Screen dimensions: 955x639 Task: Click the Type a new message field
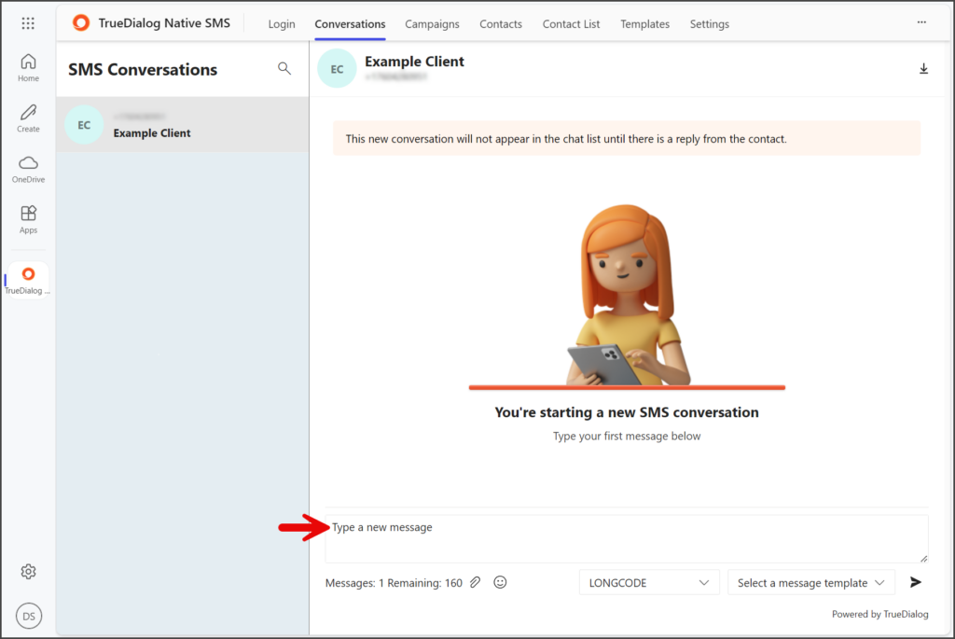(x=627, y=538)
